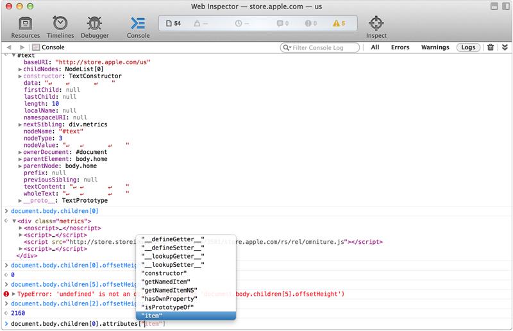Click the 2160 result value

tap(18, 313)
